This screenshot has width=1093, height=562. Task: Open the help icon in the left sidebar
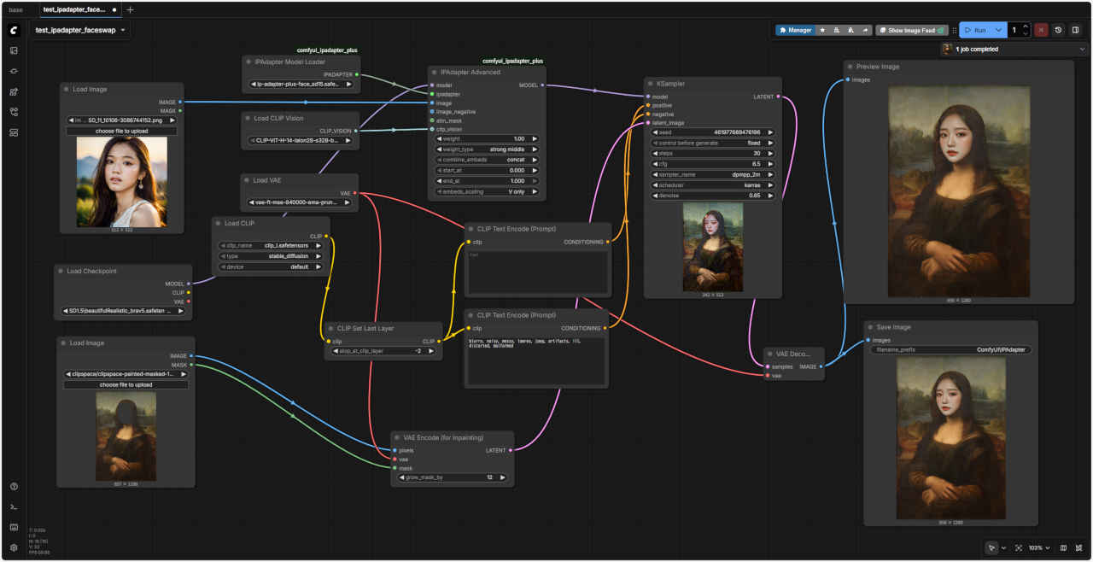[14, 487]
